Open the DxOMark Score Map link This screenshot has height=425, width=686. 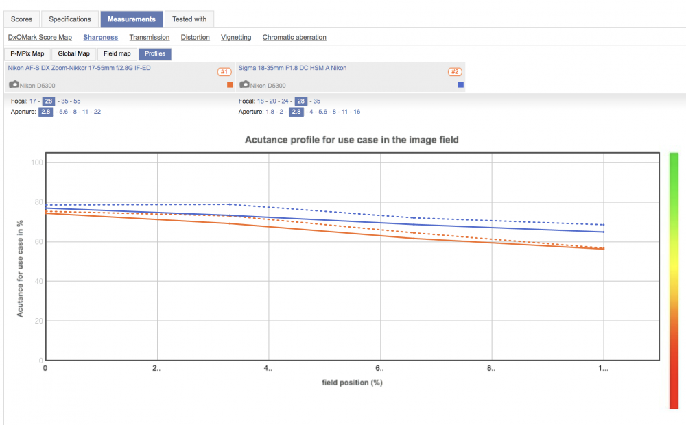pos(40,38)
